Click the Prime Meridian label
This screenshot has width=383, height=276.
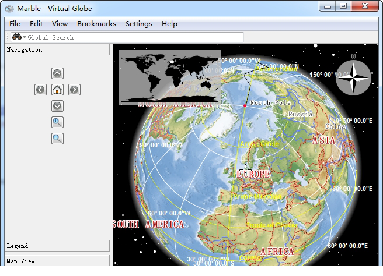(x=257, y=196)
